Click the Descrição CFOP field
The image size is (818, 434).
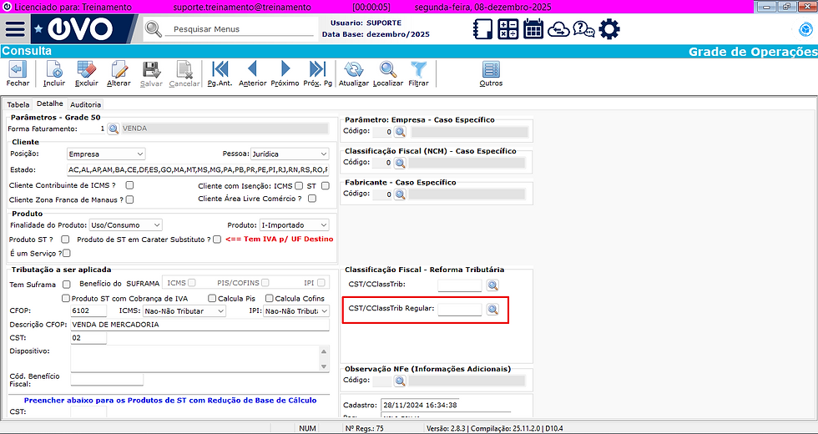pyautogui.click(x=199, y=325)
